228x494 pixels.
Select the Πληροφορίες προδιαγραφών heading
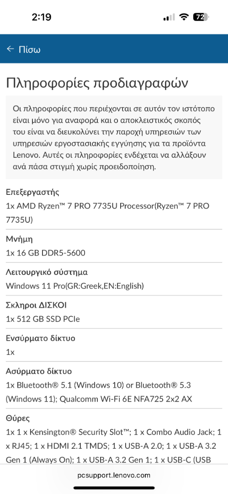coord(97,84)
